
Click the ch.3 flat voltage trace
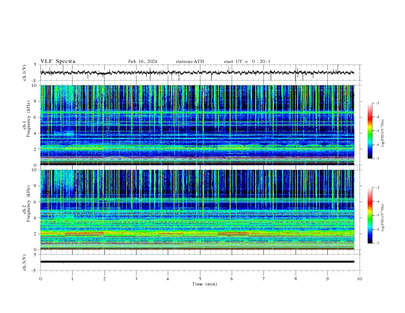[x=197, y=262]
